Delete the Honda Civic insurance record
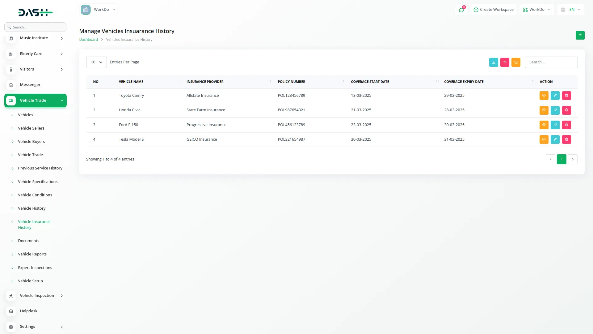The image size is (593, 334). click(566, 110)
